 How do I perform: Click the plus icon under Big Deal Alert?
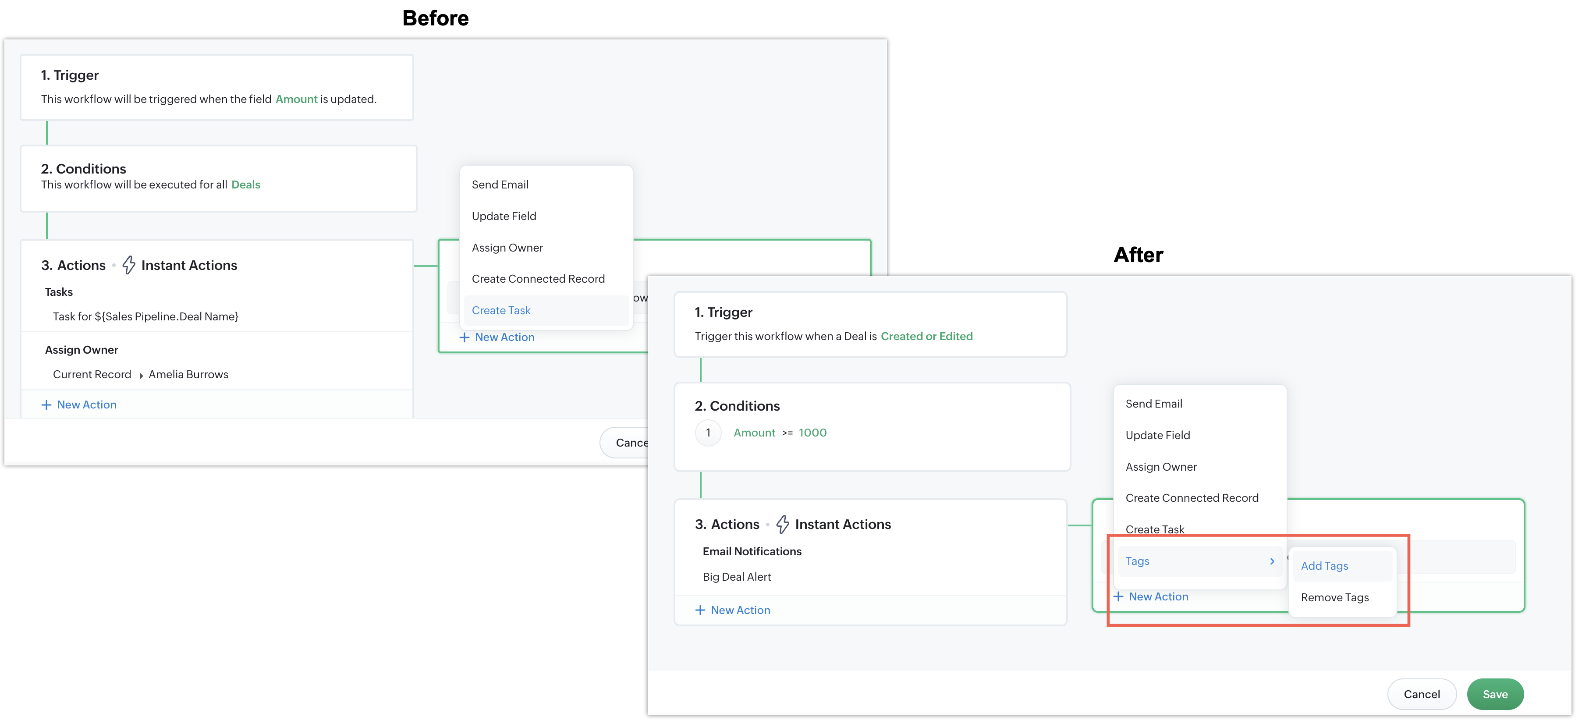click(x=700, y=610)
